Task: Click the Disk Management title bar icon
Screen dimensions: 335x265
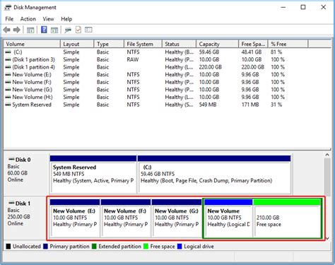Action: [x=8, y=8]
